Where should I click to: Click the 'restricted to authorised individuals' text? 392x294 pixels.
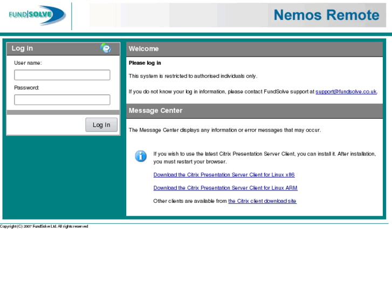[x=193, y=76]
